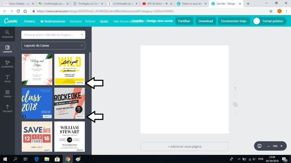Click the blank white canvas page
The width and height of the screenshot is (291, 163).
pos(185,90)
